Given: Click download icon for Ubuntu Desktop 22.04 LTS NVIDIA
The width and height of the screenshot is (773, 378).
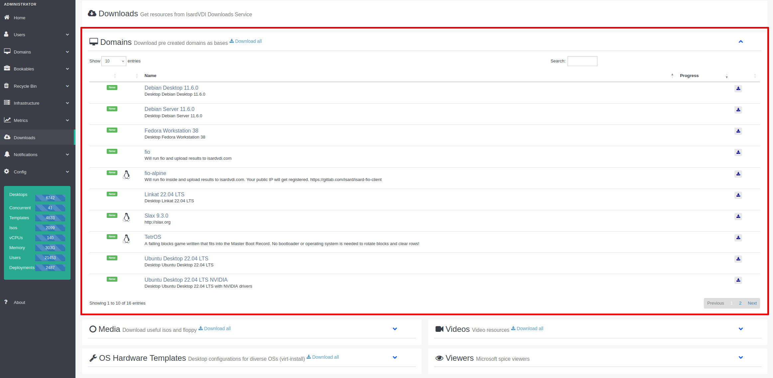Looking at the screenshot, I should [x=738, y=280].
